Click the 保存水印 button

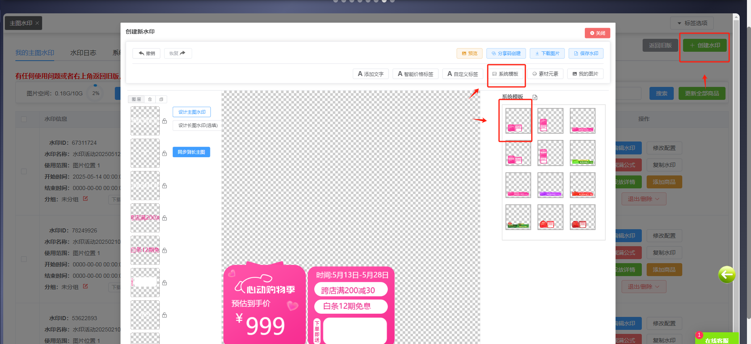(x=586, y=53)
